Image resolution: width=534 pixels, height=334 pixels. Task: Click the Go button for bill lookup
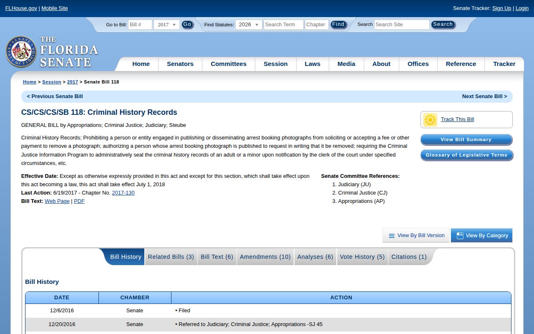click(x=187, y=25)
